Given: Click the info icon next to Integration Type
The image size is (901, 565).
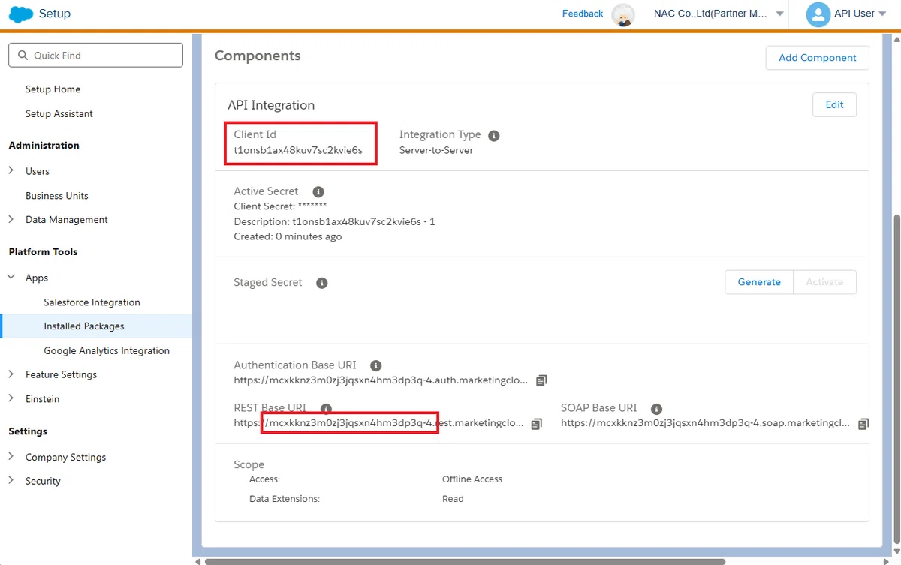Looking at the screenshot, I should [x=493, y=136].
